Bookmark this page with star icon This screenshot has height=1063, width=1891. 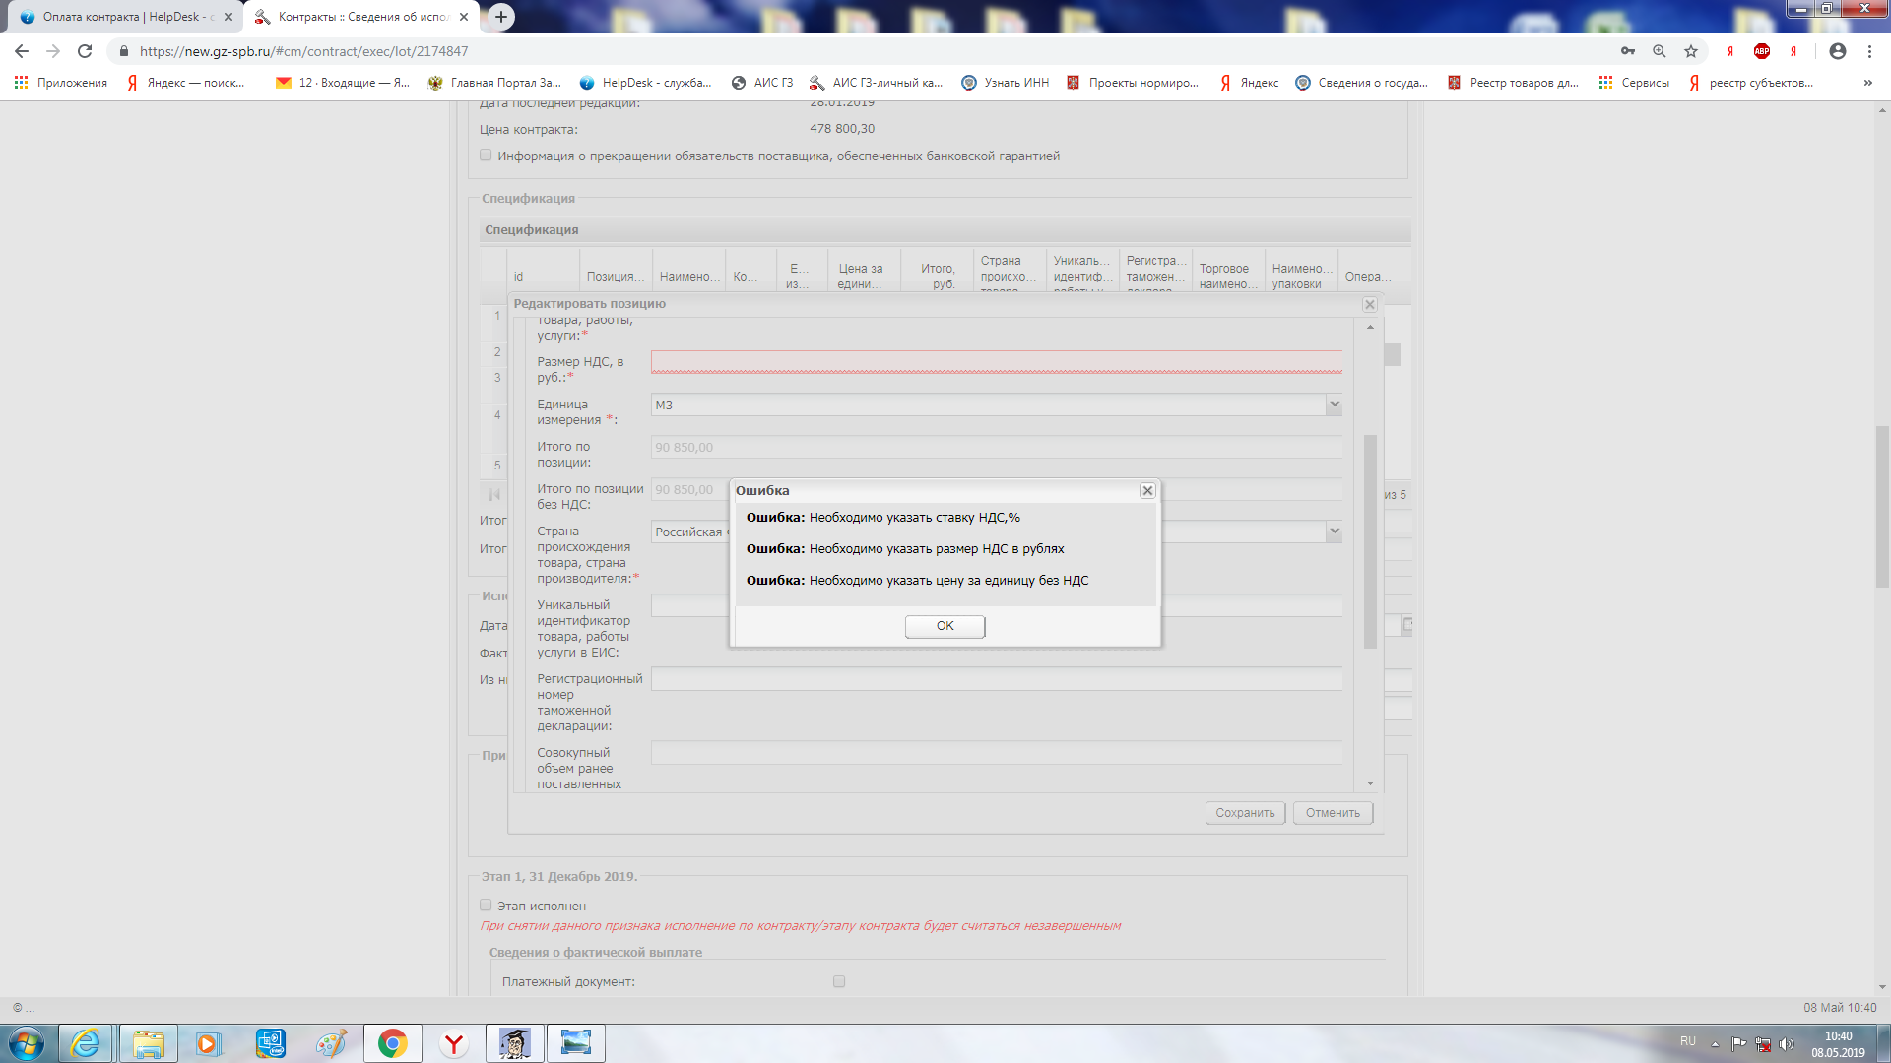point(1691,51)
